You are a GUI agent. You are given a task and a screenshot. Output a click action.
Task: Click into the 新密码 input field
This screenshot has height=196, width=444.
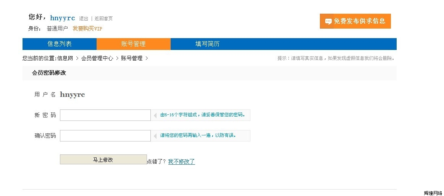[105, 115]
